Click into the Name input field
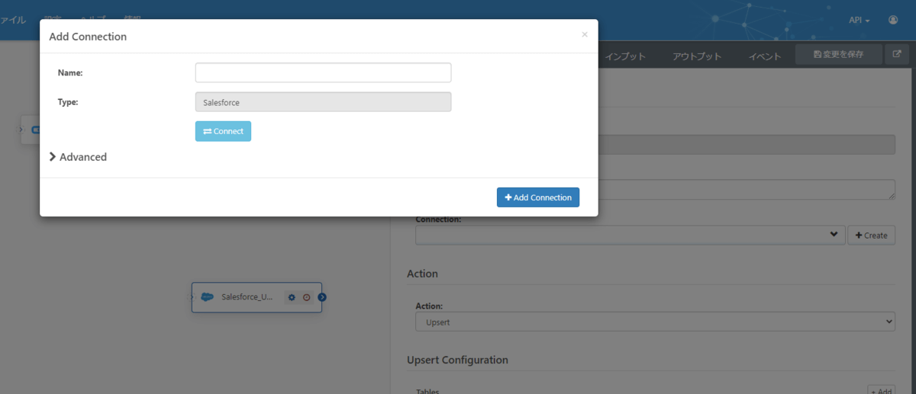Viewport: 916px width, 394px height. click(323, 72)
